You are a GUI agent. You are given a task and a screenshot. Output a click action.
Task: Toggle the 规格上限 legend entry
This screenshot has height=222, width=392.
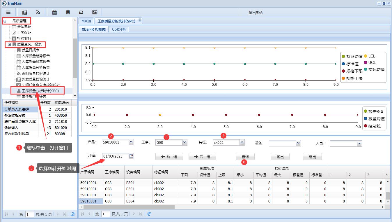pyautogui.click(x=352, y=78)
